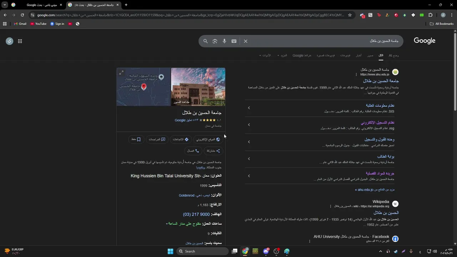
Task: Open the Google apps grid icon
Action: point(20,41)
